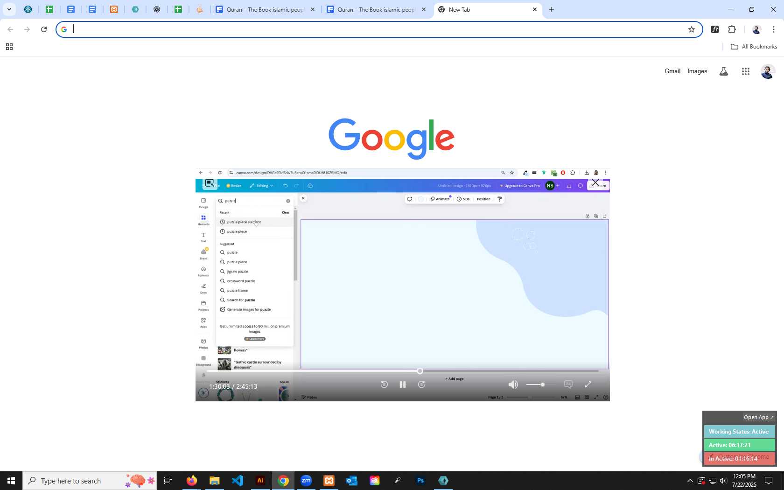
Task: Go forward with the forward arrow
Action: point(27,29)
